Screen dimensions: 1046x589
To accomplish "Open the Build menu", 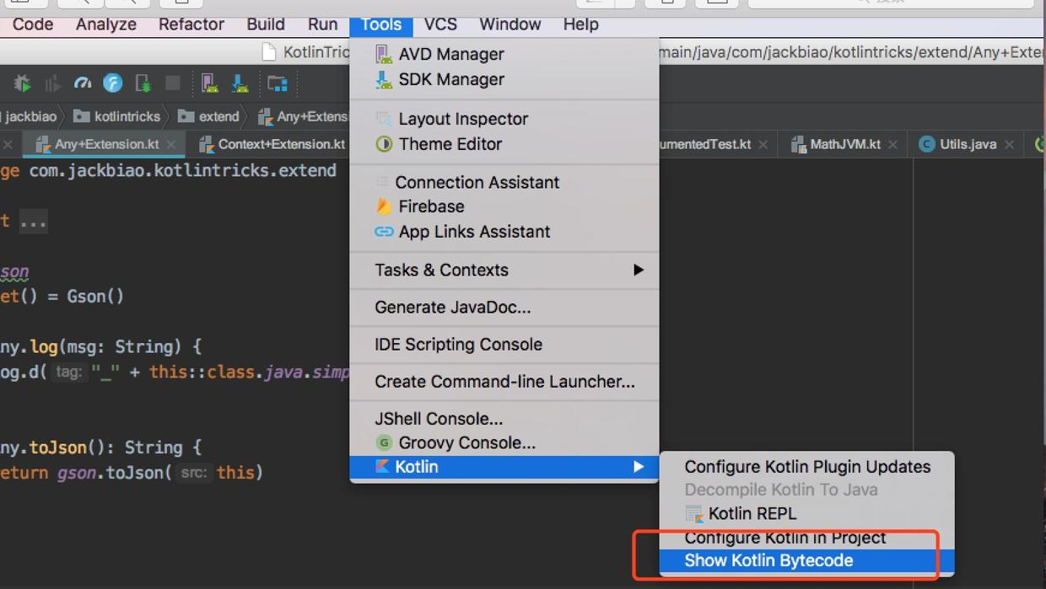I will [266, 24].
